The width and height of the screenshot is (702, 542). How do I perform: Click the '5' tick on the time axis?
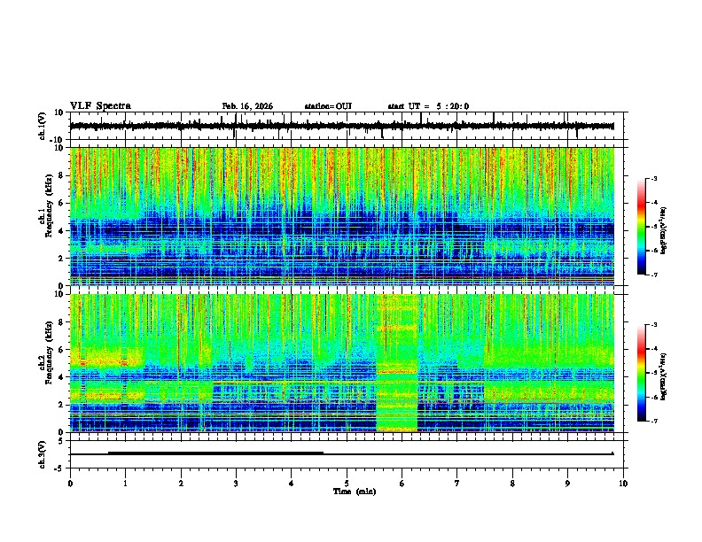(347, 484)
